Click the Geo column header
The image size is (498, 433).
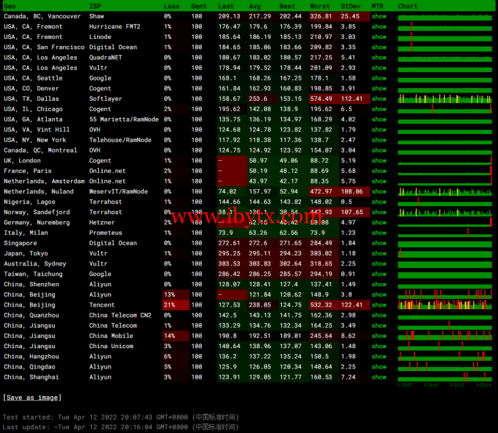click(x=10, y=6)
